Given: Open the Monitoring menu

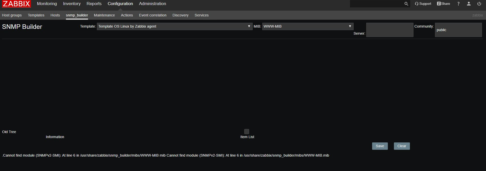Looking at the screenshot, I should (47, 4).
